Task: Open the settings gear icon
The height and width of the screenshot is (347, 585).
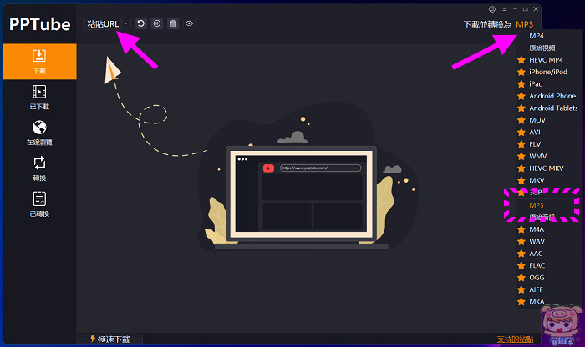Action: point(492,9)
